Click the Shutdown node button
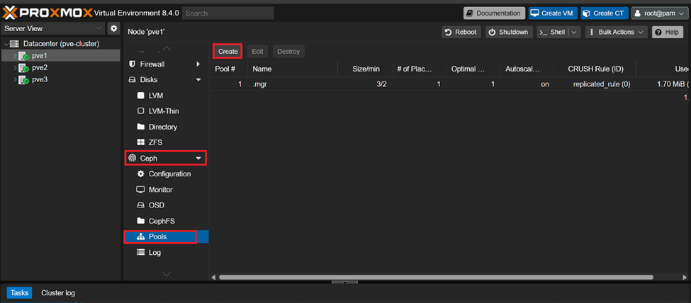This screenshot has height=303, width=691. [508, 33]
